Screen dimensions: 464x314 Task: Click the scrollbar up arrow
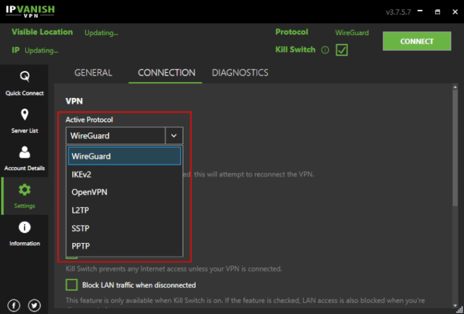[x=455, y=86]
